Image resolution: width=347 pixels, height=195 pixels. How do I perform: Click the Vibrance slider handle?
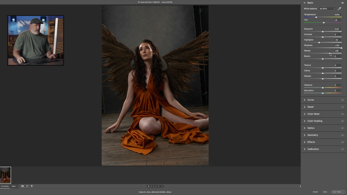[323, 88]
